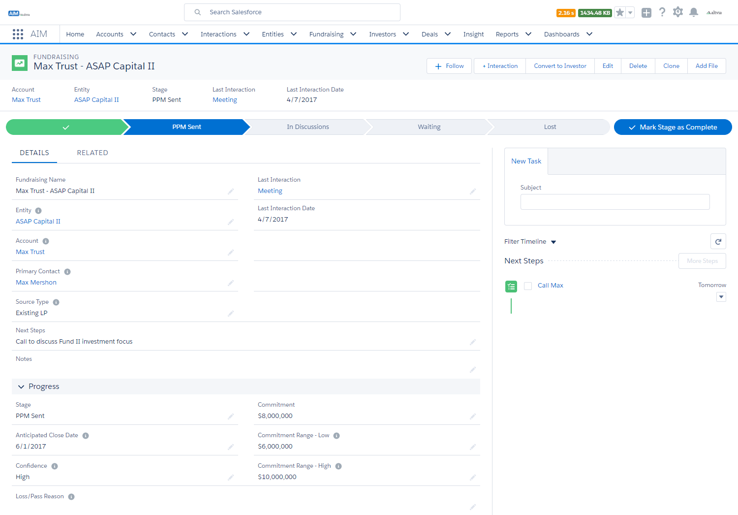Refresh the activity timeline
The width and height of the screenshot is (738, 515).
coord(718,242)
